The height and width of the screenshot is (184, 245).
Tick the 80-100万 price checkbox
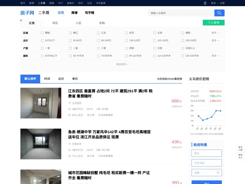pos(98,41)
